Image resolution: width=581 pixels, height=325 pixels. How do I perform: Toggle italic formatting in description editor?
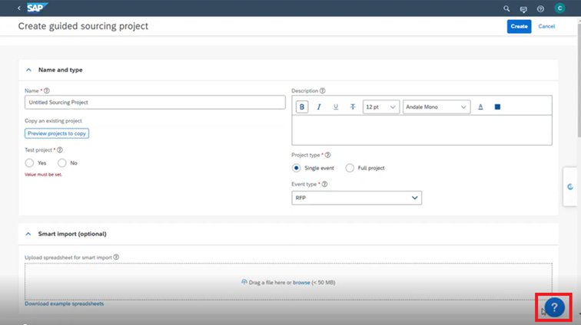pyautogui.click(x=319, y=107)
